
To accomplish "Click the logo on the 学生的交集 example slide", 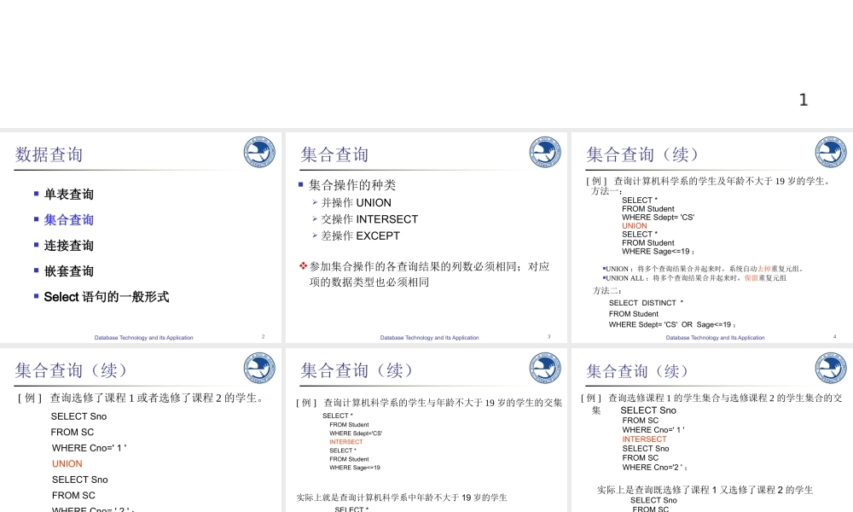I will 545,368.
